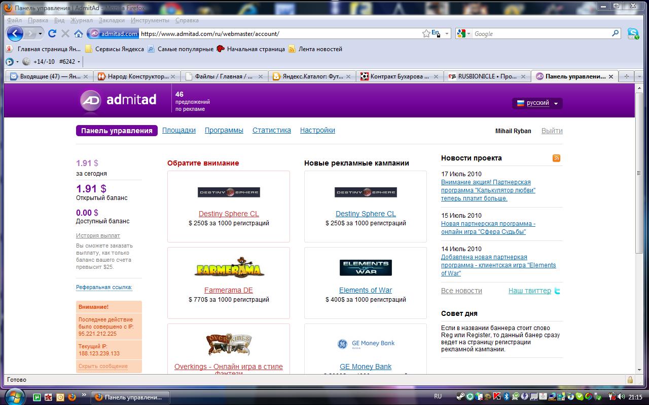Open the Яндекс bookmark icon in bookmarks bar
The height and width of the screenshot is (405, 649).
(x=9, y=49)
